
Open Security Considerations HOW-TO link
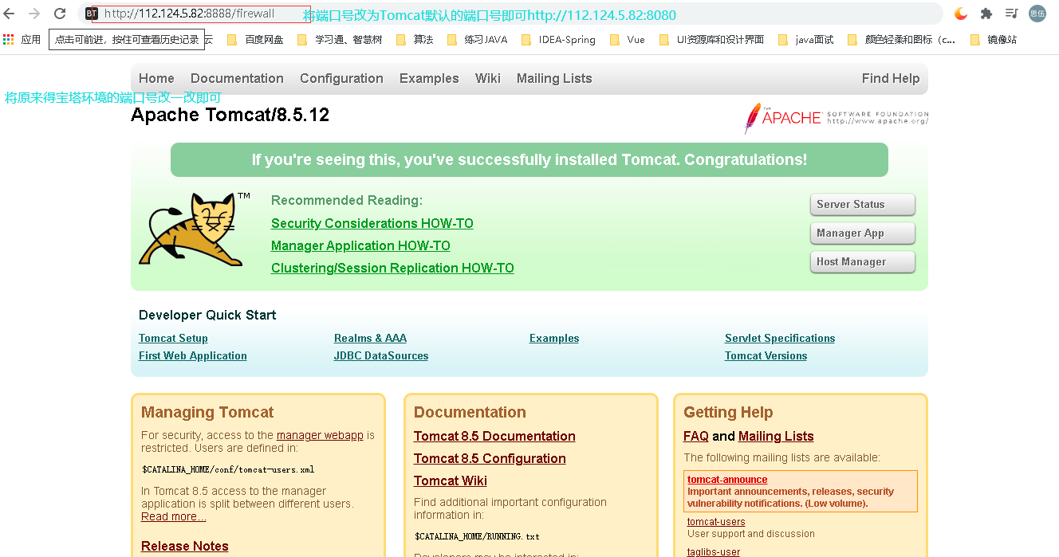(372, 223)
